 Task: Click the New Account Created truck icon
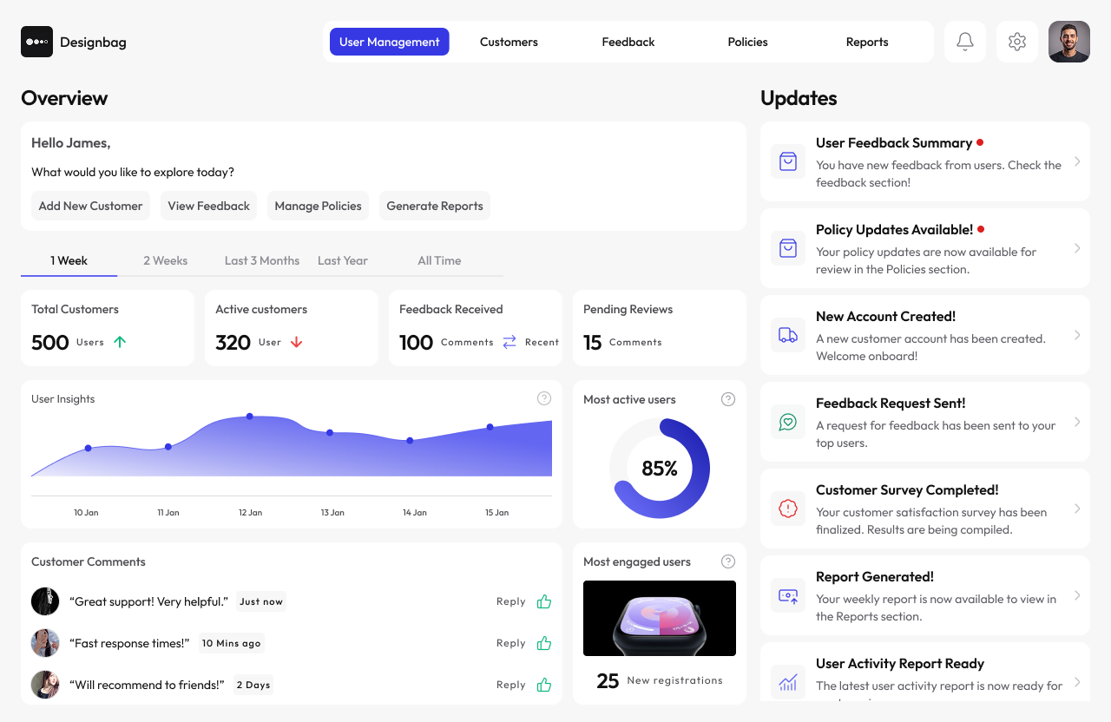click(x=788, y=335)
